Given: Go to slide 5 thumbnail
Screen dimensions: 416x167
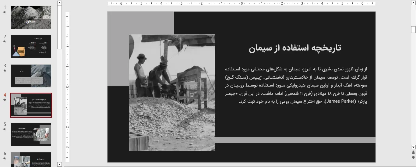Looking at the screenshot, I should click(31, 134).
